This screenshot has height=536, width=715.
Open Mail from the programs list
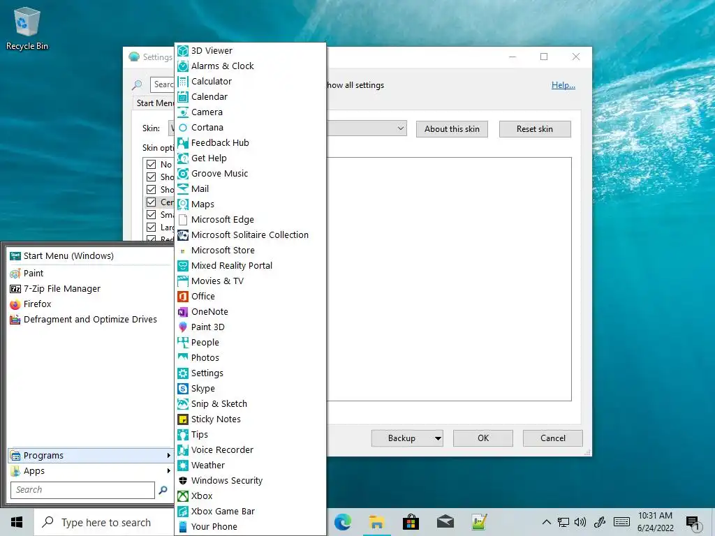251,188
